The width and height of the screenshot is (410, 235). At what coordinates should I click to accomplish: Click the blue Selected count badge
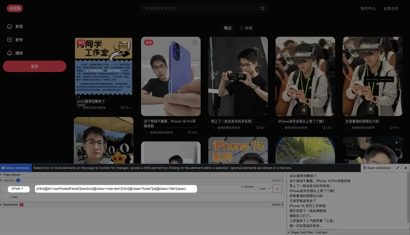[18, 180]
